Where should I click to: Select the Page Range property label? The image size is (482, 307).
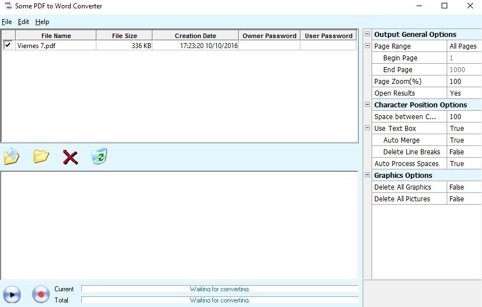pos(392,46)
